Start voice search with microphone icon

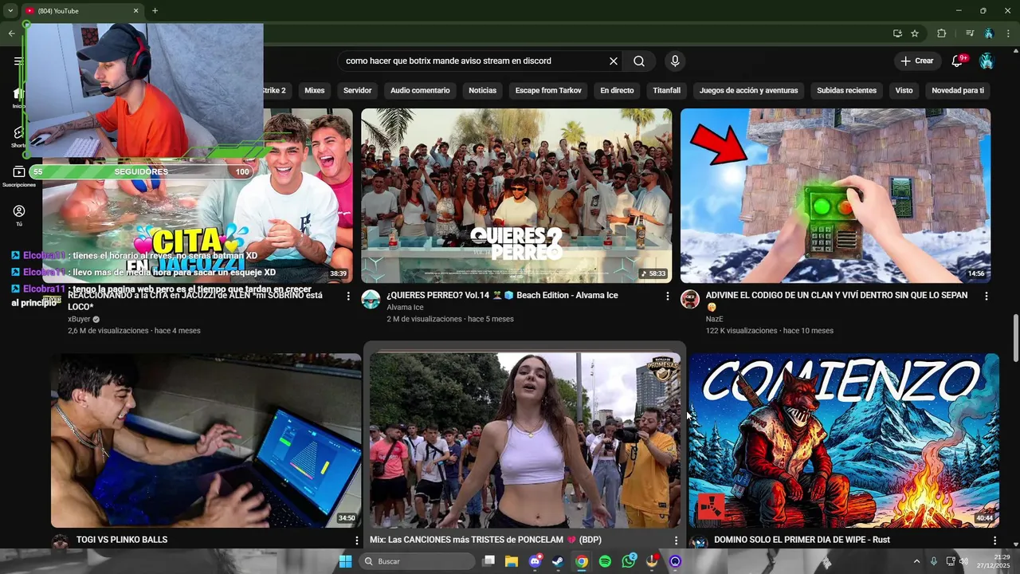point(675,61)
